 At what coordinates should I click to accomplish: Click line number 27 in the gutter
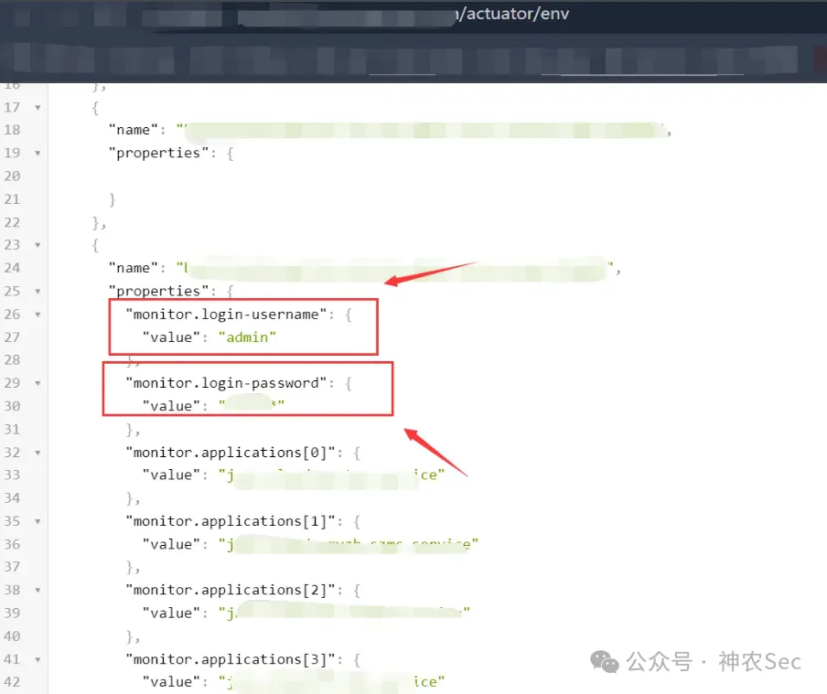[x=12, y=337]
